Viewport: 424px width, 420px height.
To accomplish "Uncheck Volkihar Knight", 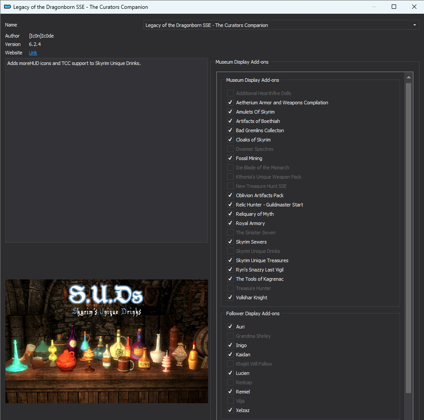I will coord(230,298).
